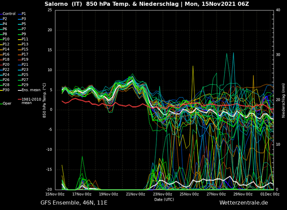Click the Niederschlag (mm) axis title
The height and width of the screenshot is (210, 287).
tap(283, 100)
